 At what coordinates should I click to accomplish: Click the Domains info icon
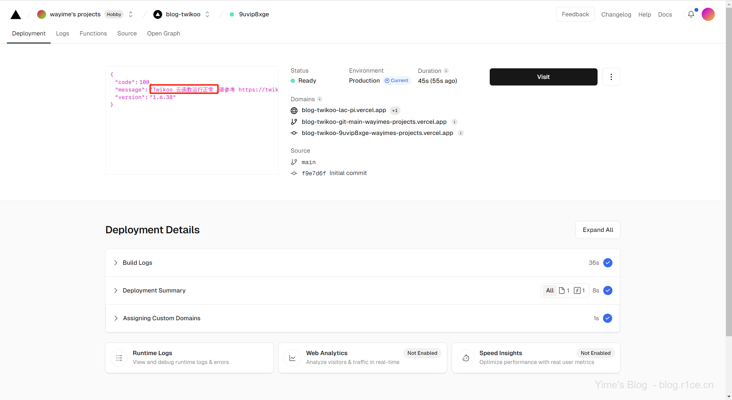[320, 99]
